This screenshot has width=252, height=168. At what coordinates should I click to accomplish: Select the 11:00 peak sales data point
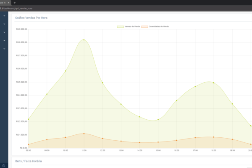click(84, 40)
